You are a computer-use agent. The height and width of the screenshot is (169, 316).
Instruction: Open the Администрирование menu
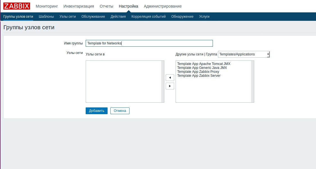[x=163, y=6]
